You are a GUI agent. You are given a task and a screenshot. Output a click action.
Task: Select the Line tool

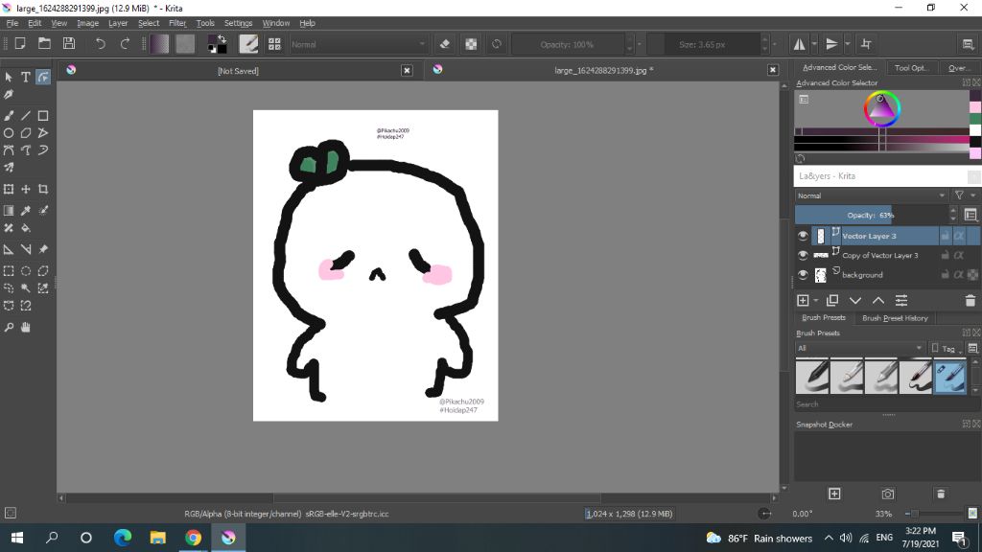(26, 116)
